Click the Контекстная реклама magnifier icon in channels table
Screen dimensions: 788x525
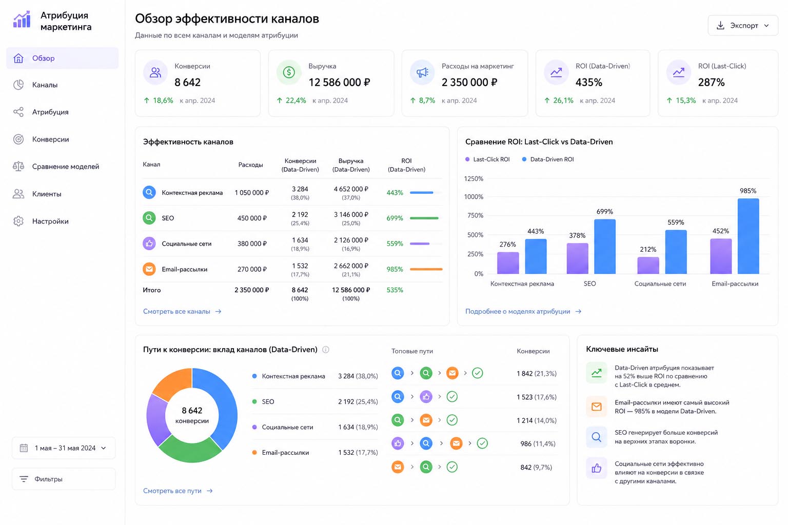[x=149, y=193]
